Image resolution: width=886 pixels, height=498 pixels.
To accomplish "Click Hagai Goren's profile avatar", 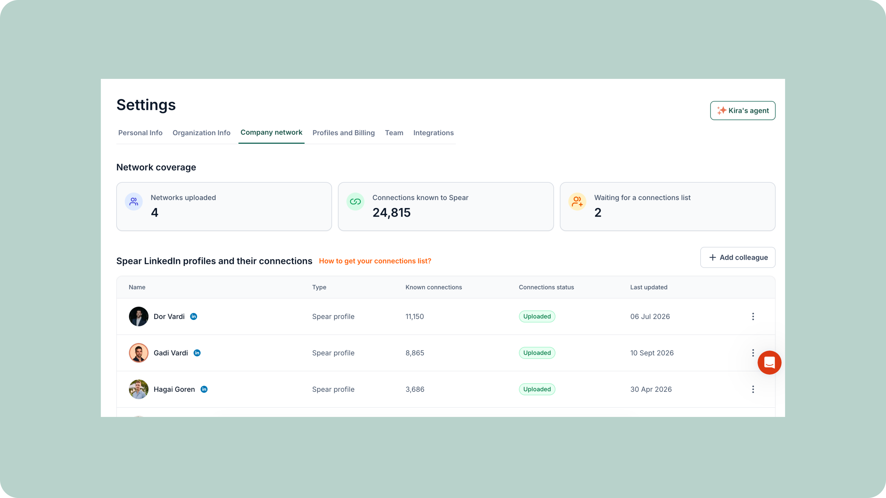I will [x=139, y=389].
